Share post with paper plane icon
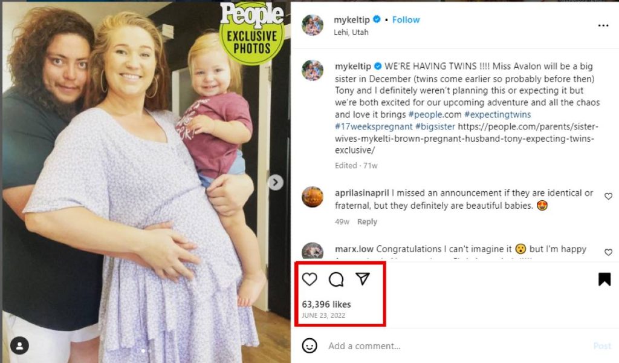619x363 pixels. click(x=362, y=279)
